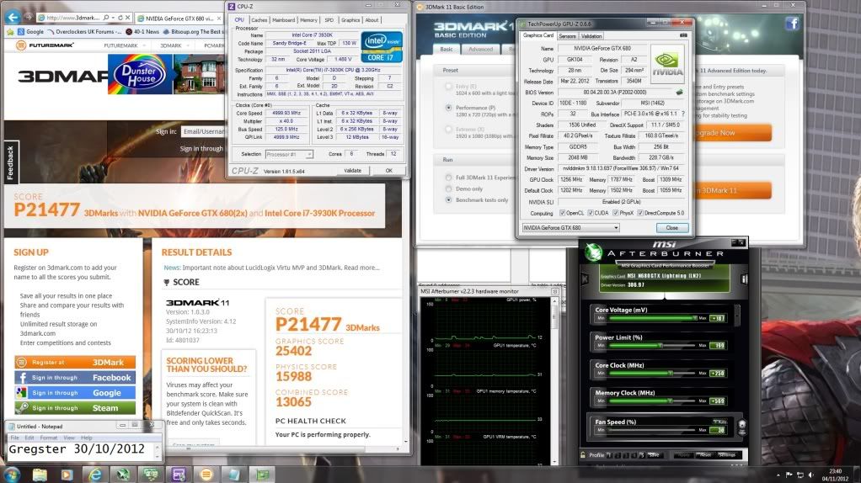Click Afterburner right side info icon
This screenshot has width=861, height=483.
click(744, 279)
